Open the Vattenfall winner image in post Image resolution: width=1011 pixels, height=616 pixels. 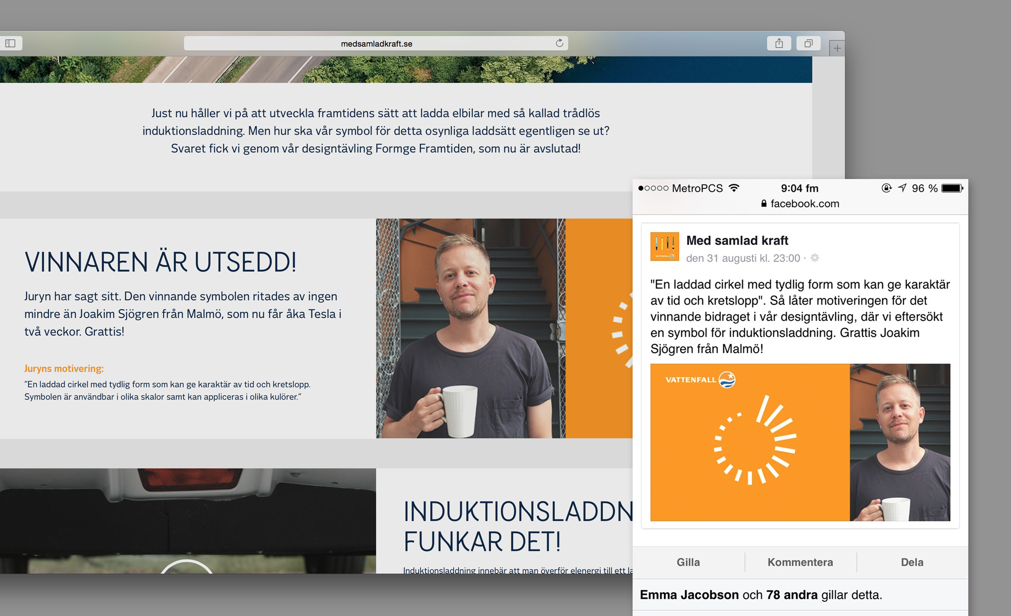(800, 442)
